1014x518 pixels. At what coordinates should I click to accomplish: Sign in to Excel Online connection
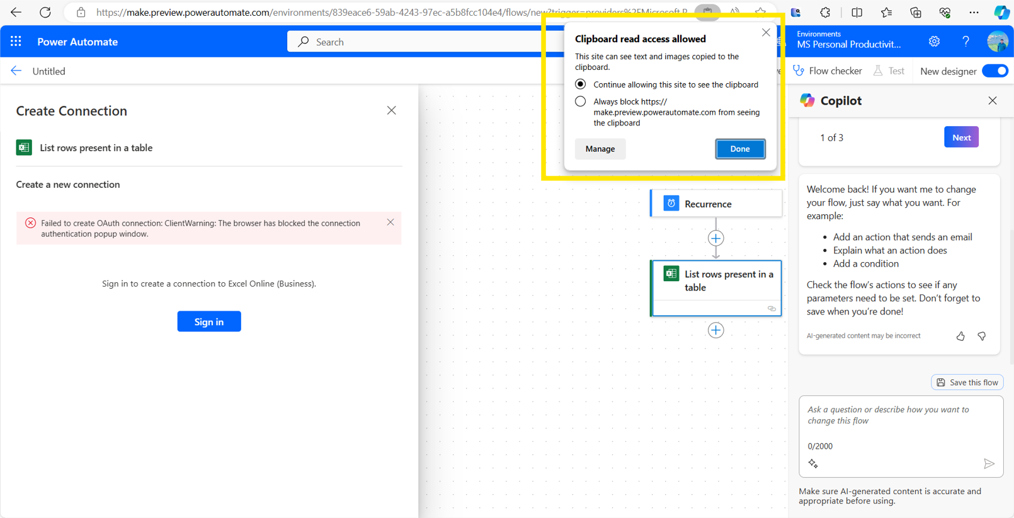[x=209, y=321]
